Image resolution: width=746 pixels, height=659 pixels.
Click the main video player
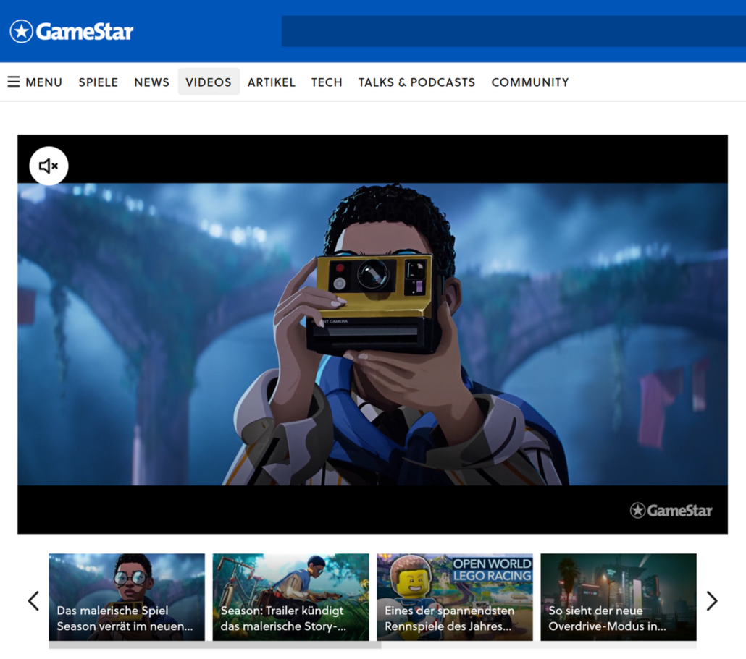[372, 334]
